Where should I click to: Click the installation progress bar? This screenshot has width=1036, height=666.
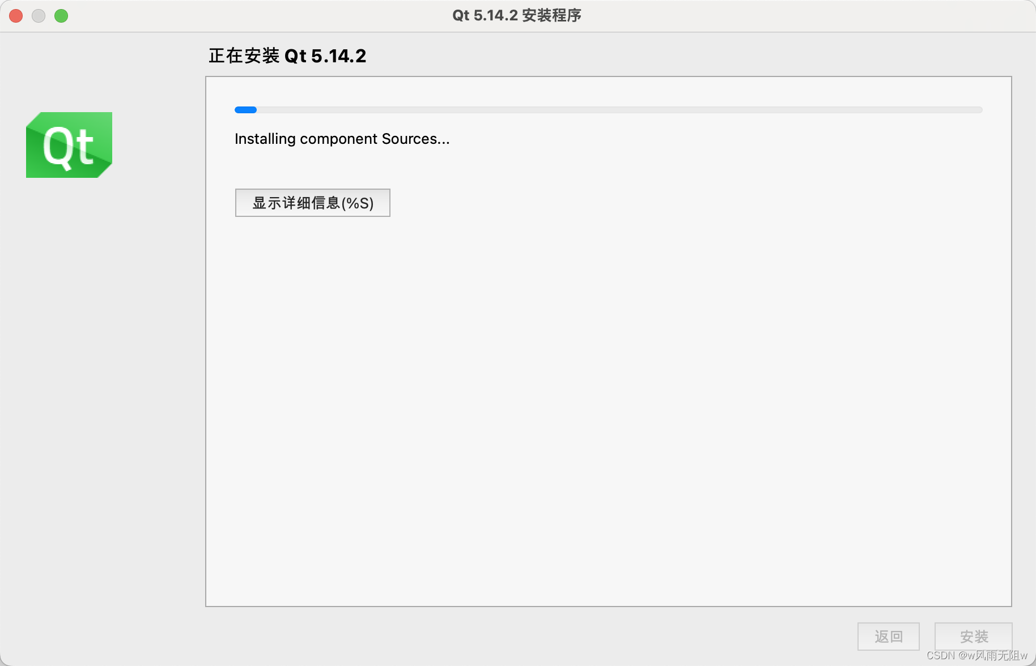[x=609, y=110]
